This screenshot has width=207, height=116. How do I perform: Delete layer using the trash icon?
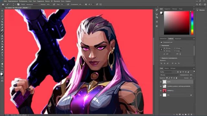coord(191,115)
